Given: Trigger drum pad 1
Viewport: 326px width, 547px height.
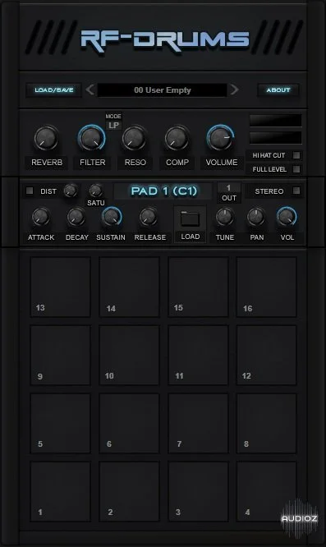Looking at the screenshot, I should click(x=60, y=491).
